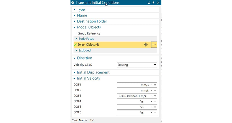Viewport: 232px width, 123px height.
Task: Open the Velocity CSYS Existing dropdown
Action: coord(137,65)
